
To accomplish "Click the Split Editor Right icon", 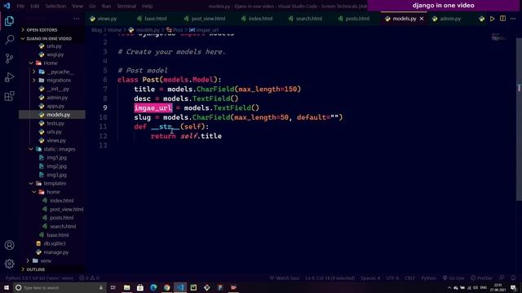I will click(502, 19).
